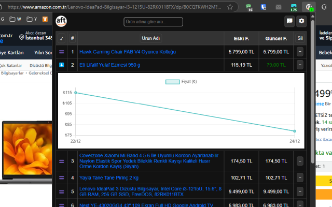The image size is (332, 207).
Task: Click 174,50 TL old price cell
Action: coord(241,161)
